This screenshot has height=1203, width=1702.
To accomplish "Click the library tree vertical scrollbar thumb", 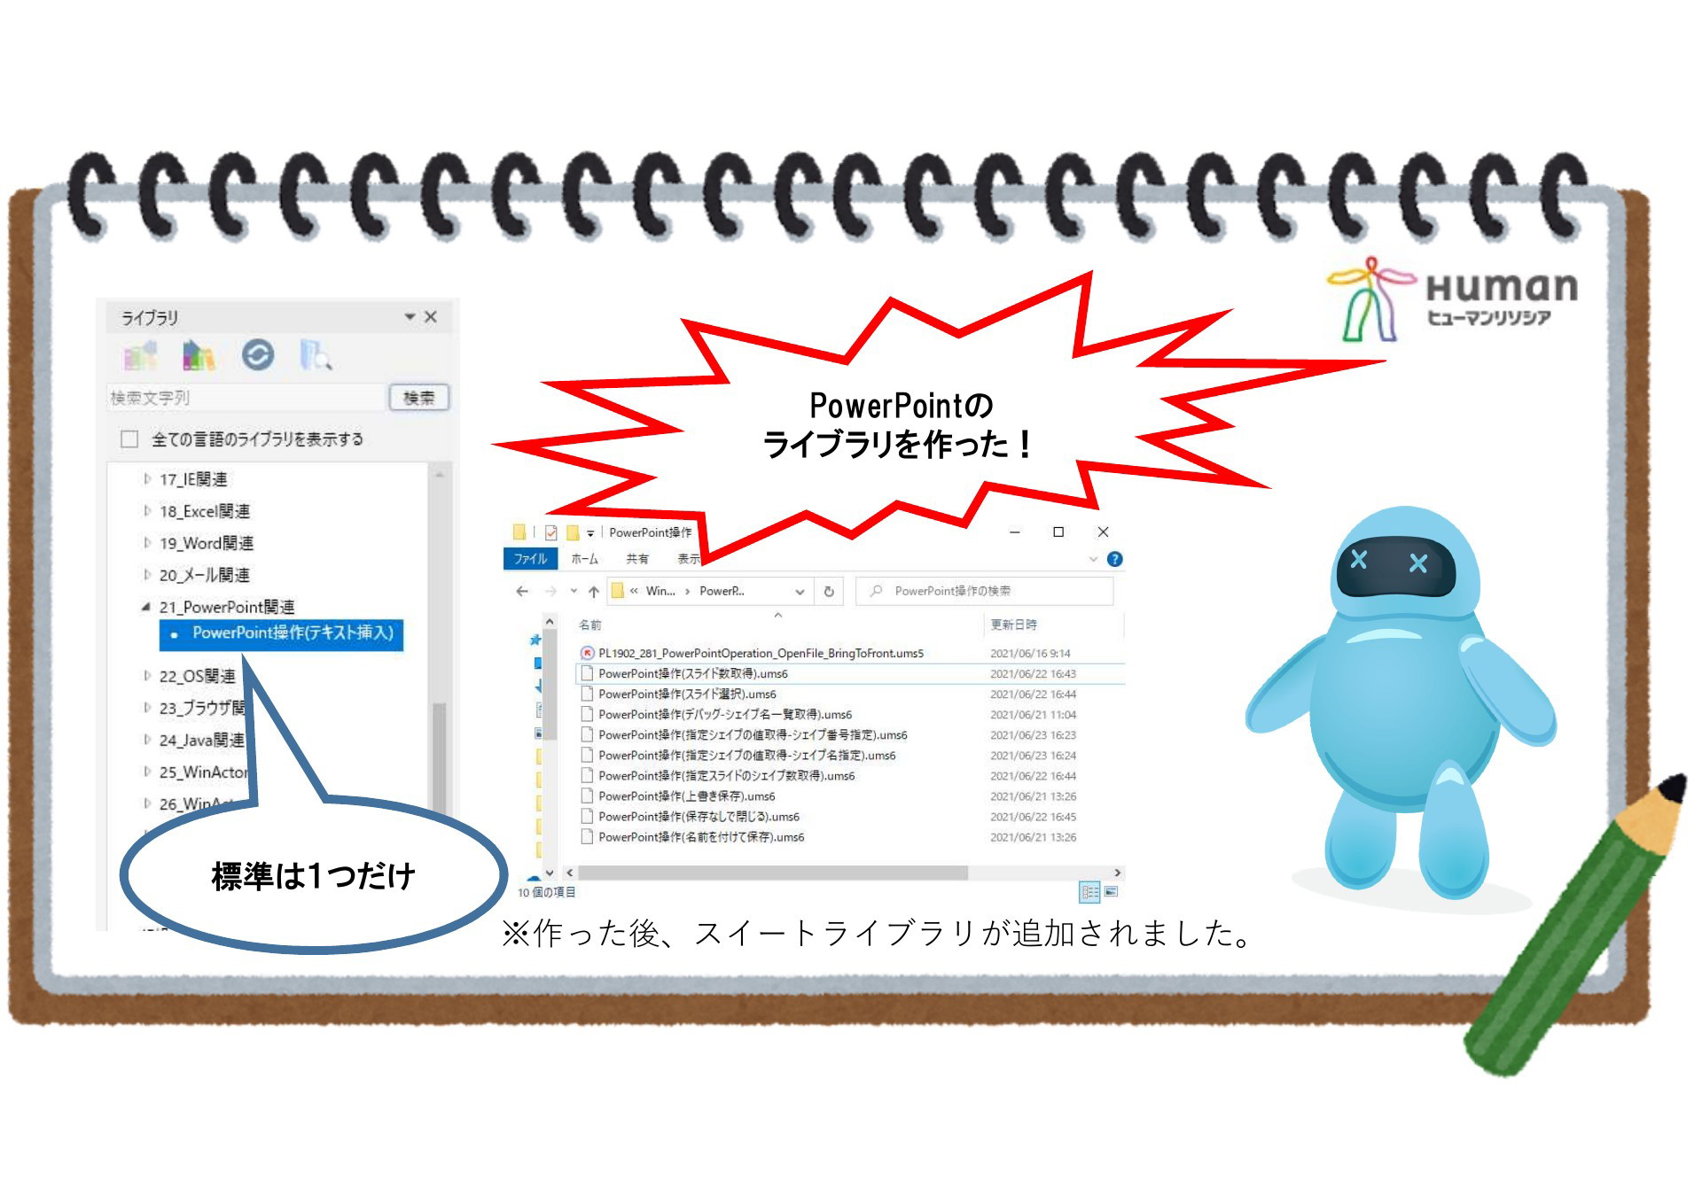I will click(x=439, y=757).
